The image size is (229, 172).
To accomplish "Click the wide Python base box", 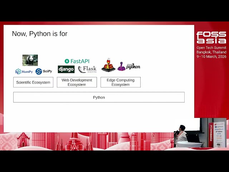I will (99, 97).
